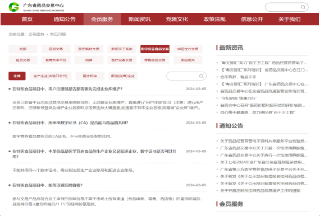Click the FAQ list search magnifier icon

pyautogui.click(x=201, y=76)
